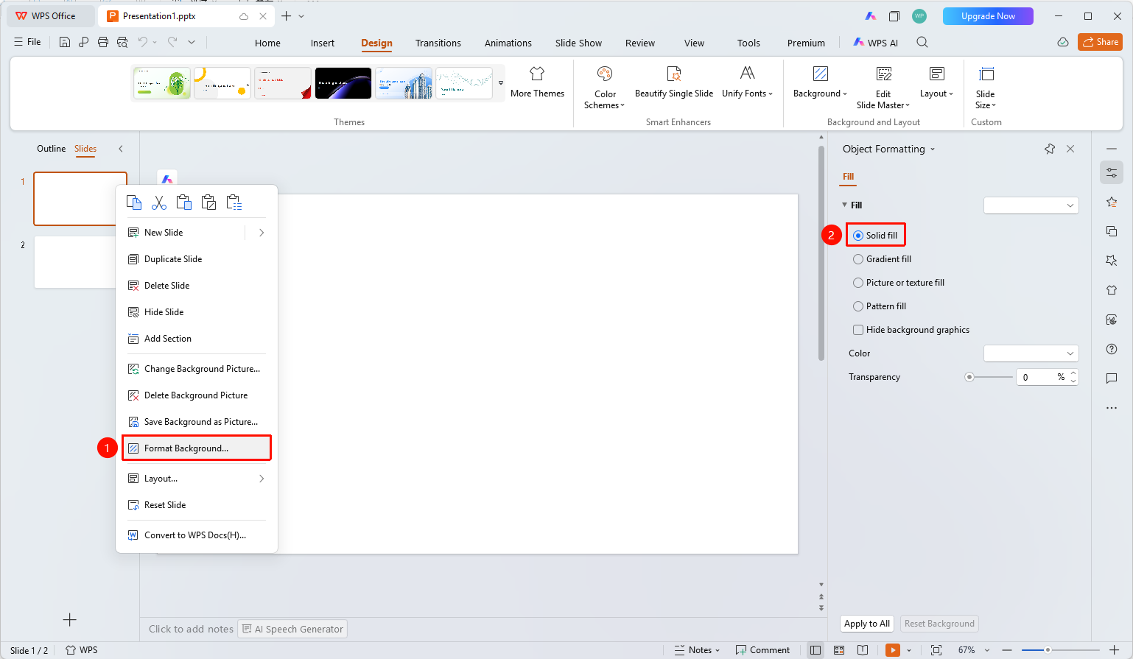Collapse the Fill section triangle

point(845,205)
